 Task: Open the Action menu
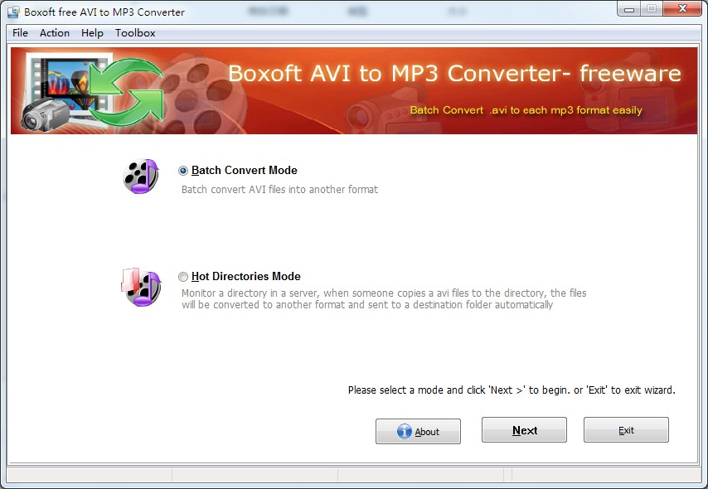click(54, 33)
